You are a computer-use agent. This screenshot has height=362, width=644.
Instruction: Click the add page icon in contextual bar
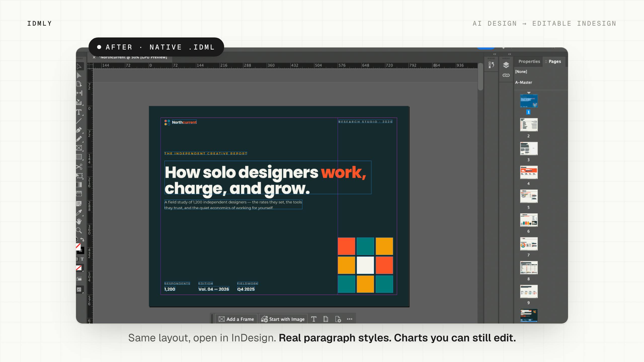pos(338,319)
